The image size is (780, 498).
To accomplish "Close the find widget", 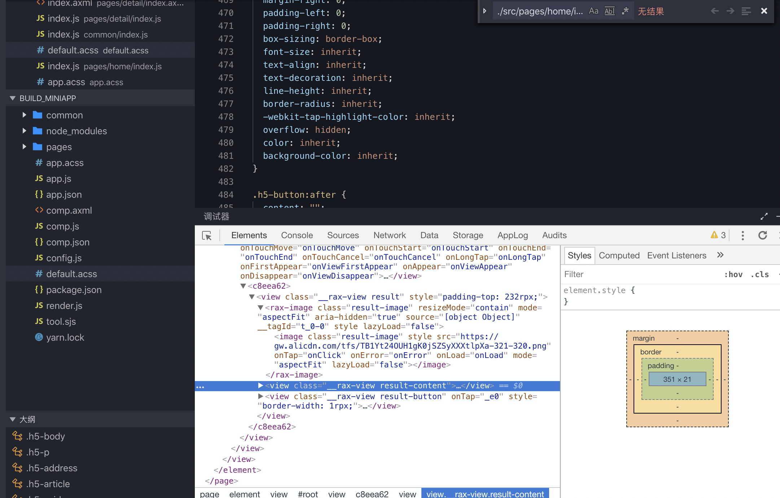I will click(764, 11).
